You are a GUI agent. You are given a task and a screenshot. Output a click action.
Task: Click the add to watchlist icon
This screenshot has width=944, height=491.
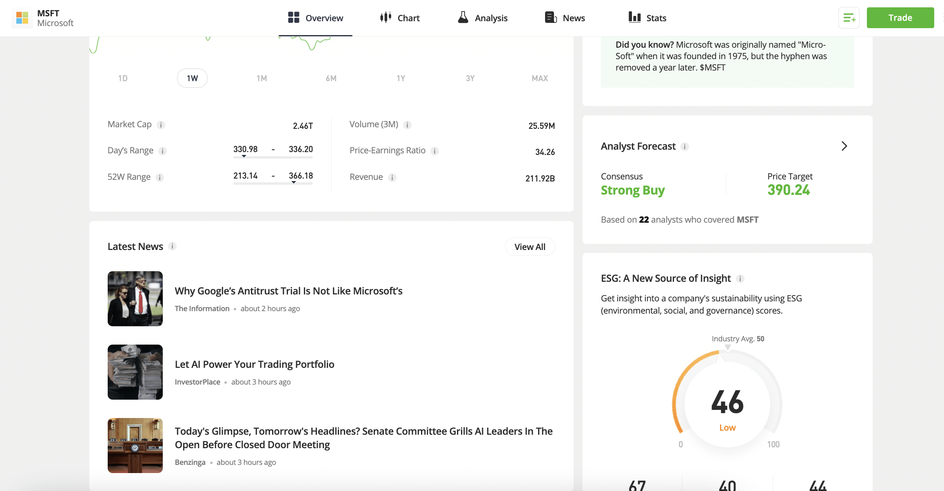click(849, 18)
